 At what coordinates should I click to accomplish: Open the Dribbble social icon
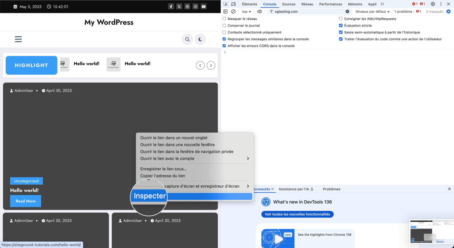[x=187, y=7]
